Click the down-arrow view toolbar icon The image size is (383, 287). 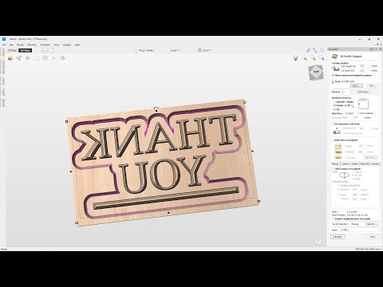(54, 58)
